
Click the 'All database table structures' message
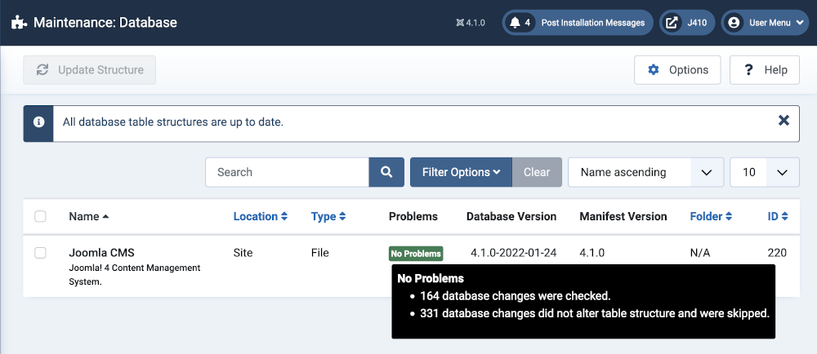pos(173,122)
